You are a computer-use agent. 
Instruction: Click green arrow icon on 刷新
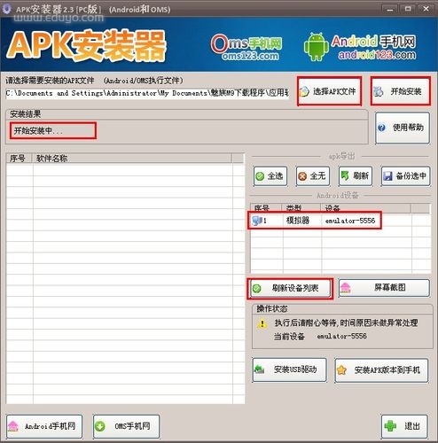click(345, 175)
